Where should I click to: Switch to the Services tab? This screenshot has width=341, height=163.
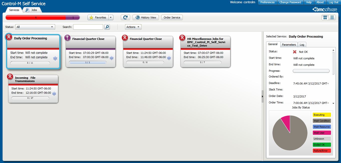[x=14, y=10]
